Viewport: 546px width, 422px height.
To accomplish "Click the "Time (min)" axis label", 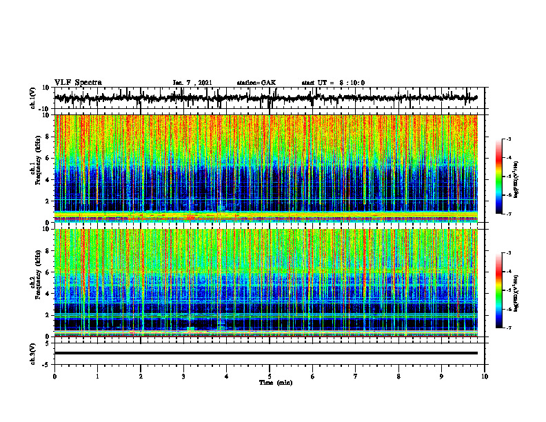I will click(276, 383).
